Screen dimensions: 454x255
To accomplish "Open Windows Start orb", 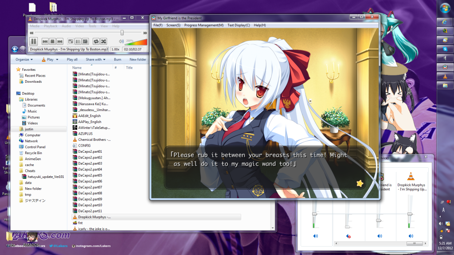I will point(445,8).
